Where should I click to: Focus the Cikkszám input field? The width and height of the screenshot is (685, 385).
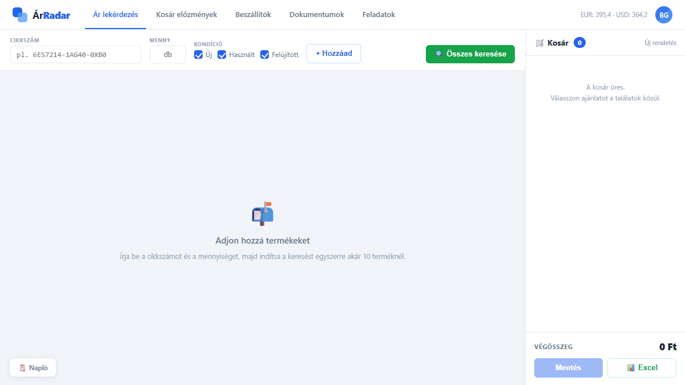(76, 55)
